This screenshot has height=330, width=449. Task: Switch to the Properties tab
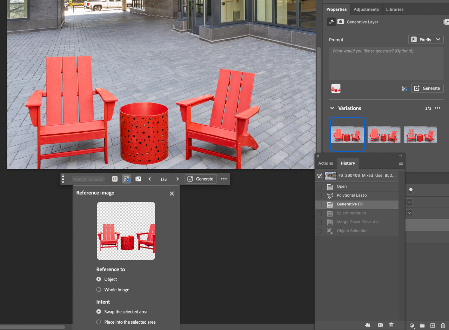pos(336,9)
